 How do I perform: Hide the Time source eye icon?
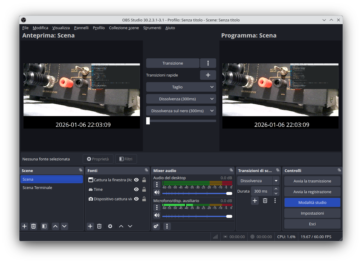[x=136, y=189]
